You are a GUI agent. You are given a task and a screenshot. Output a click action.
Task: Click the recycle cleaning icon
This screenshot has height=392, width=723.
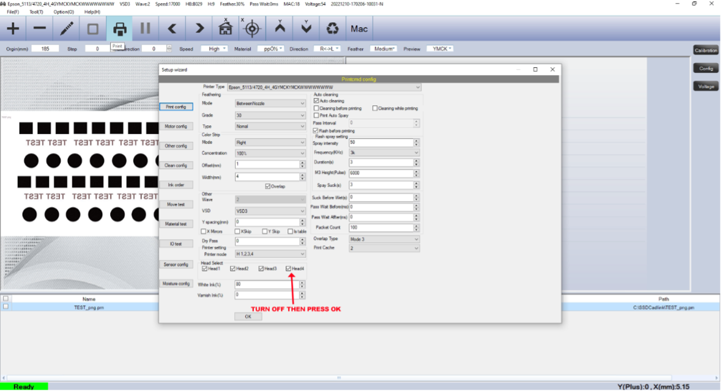pos(332,29)
